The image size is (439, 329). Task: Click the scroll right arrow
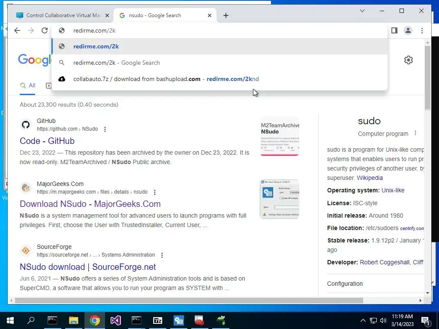click(420, 300)
